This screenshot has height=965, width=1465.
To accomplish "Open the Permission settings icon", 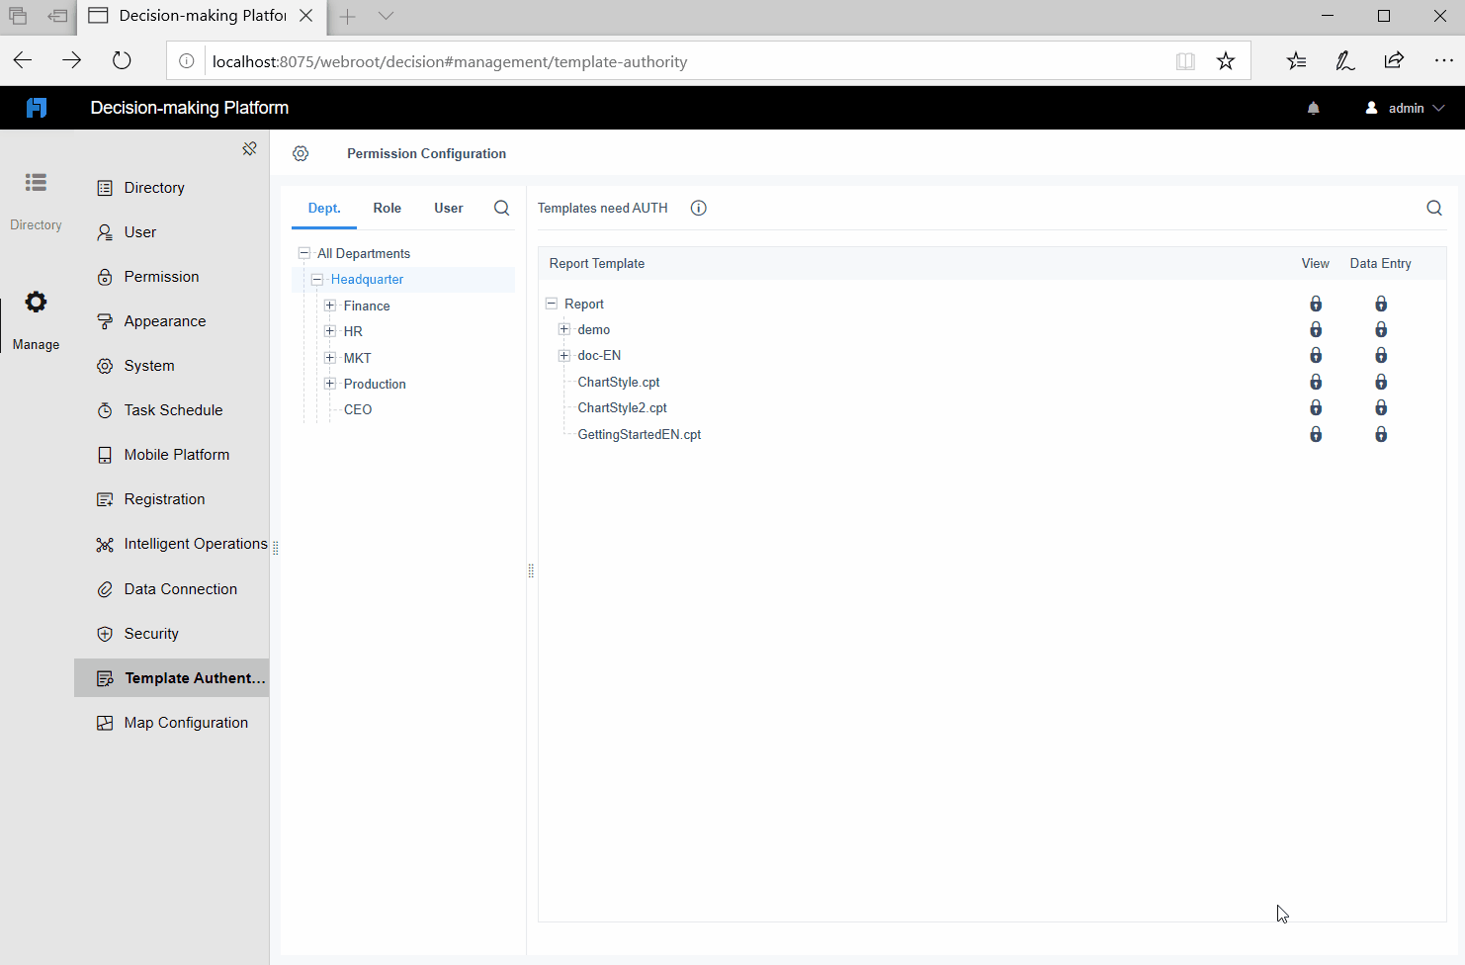I will click(103, 276).
